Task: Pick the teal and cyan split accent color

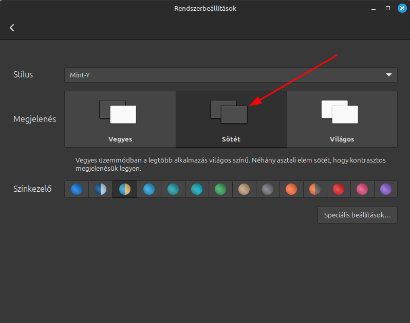Action: [197, 189]
